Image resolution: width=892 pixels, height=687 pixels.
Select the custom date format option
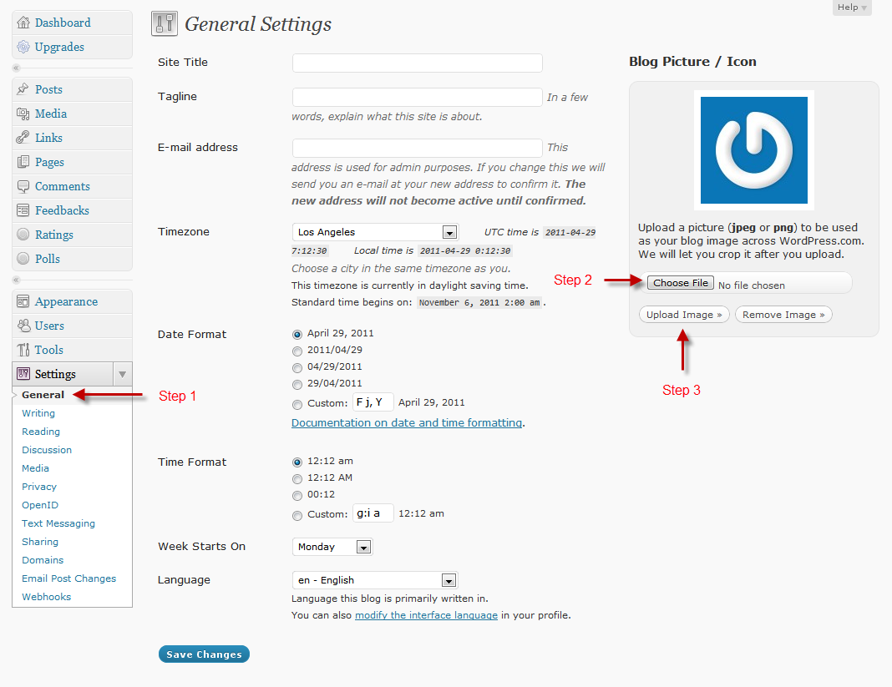click(297, 402)
